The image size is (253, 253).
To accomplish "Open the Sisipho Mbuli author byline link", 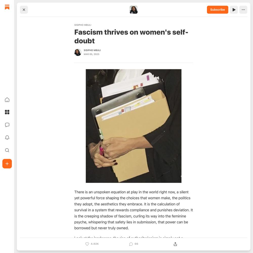I will [92, 50].
